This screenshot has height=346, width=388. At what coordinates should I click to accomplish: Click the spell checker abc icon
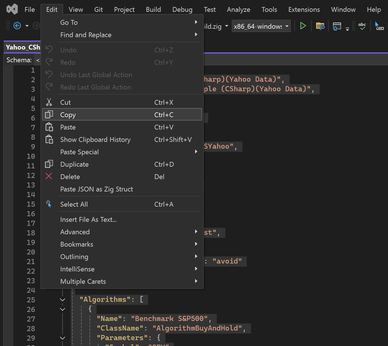coord(362,26)
